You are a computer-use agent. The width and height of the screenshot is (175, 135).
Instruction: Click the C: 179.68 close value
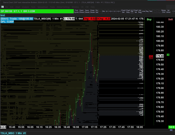coord(69,19)
